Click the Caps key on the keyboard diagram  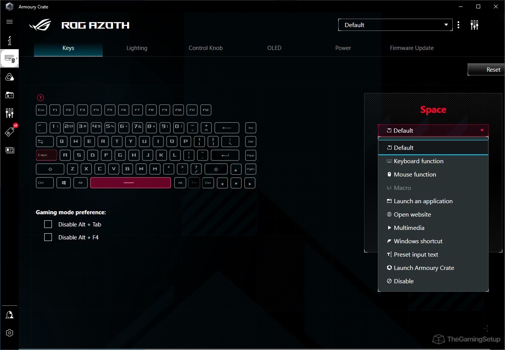pyautogui.click(x=46, y=155)
